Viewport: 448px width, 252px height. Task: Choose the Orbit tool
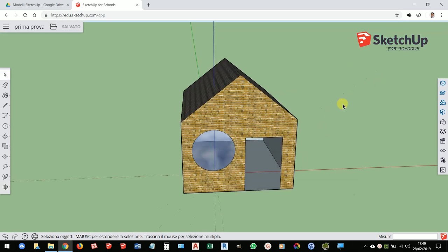[x=5, y=187]
